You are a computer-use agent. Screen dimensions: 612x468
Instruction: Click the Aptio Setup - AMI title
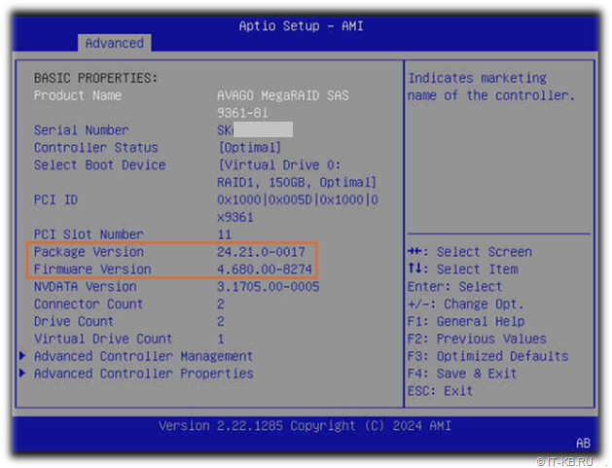click(301, 25)
